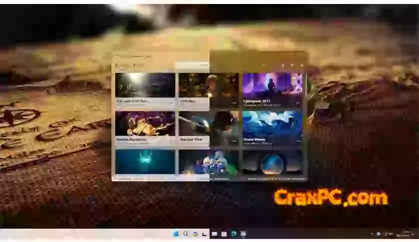The image size is (419, 242).
Task: Open File Explorer from the taskbar
Action: (x=224, y=233)
